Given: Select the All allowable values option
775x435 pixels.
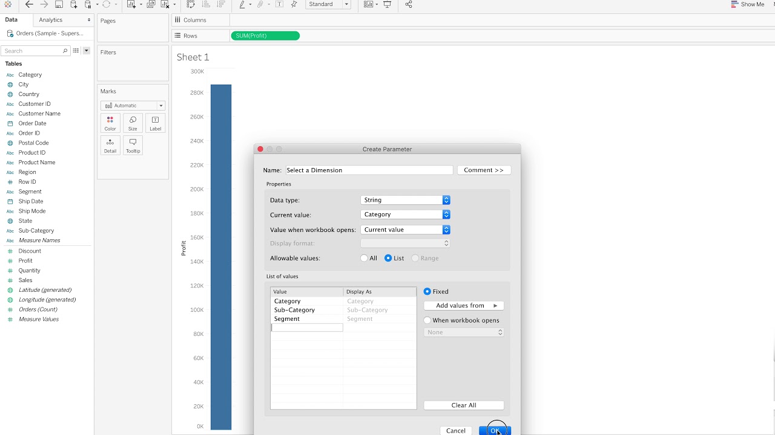Looking at the screenshot, I should click(364, 258).
